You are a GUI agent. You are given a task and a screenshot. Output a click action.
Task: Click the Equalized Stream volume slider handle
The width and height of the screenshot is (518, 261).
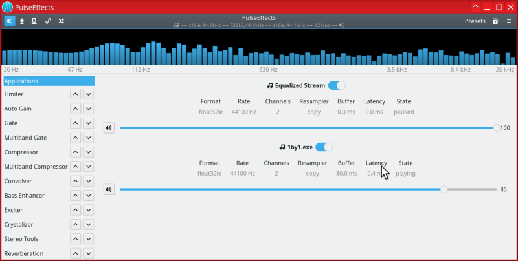point(497,128)
